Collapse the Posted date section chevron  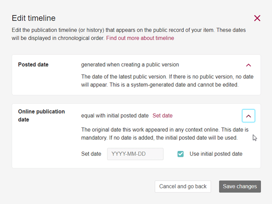coord(248,65)
